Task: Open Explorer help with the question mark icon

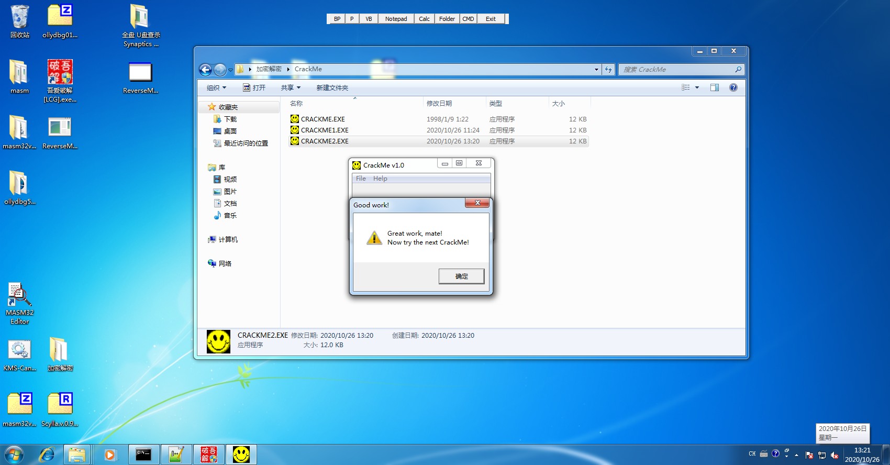Action: pos(733,87)
